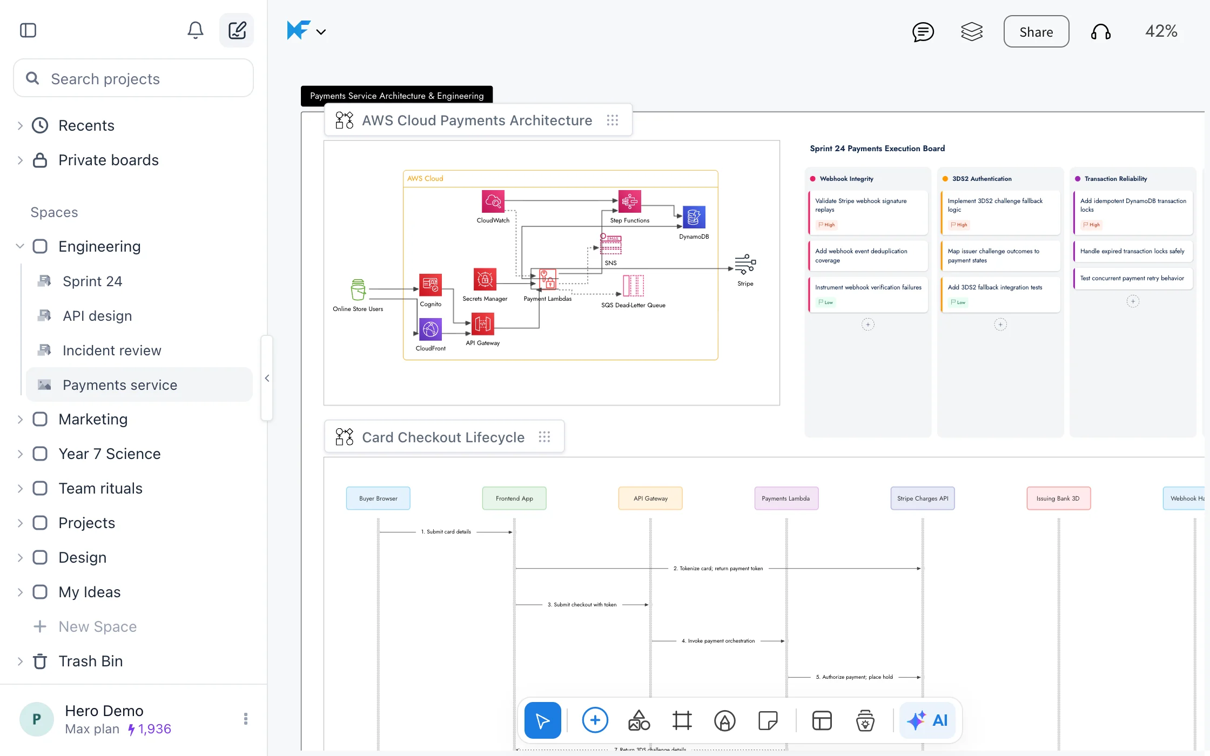1210x756 pixels.
Task: Open the drag handle on AWS Cloud Payments Architecture
Action: [x=612, y=120]
